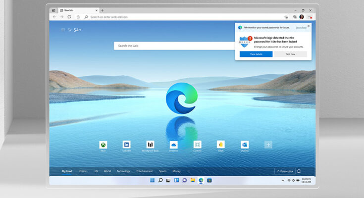Select the Entertainment feed tab
This screenshot has height=198, width=364.
point(145,171)
